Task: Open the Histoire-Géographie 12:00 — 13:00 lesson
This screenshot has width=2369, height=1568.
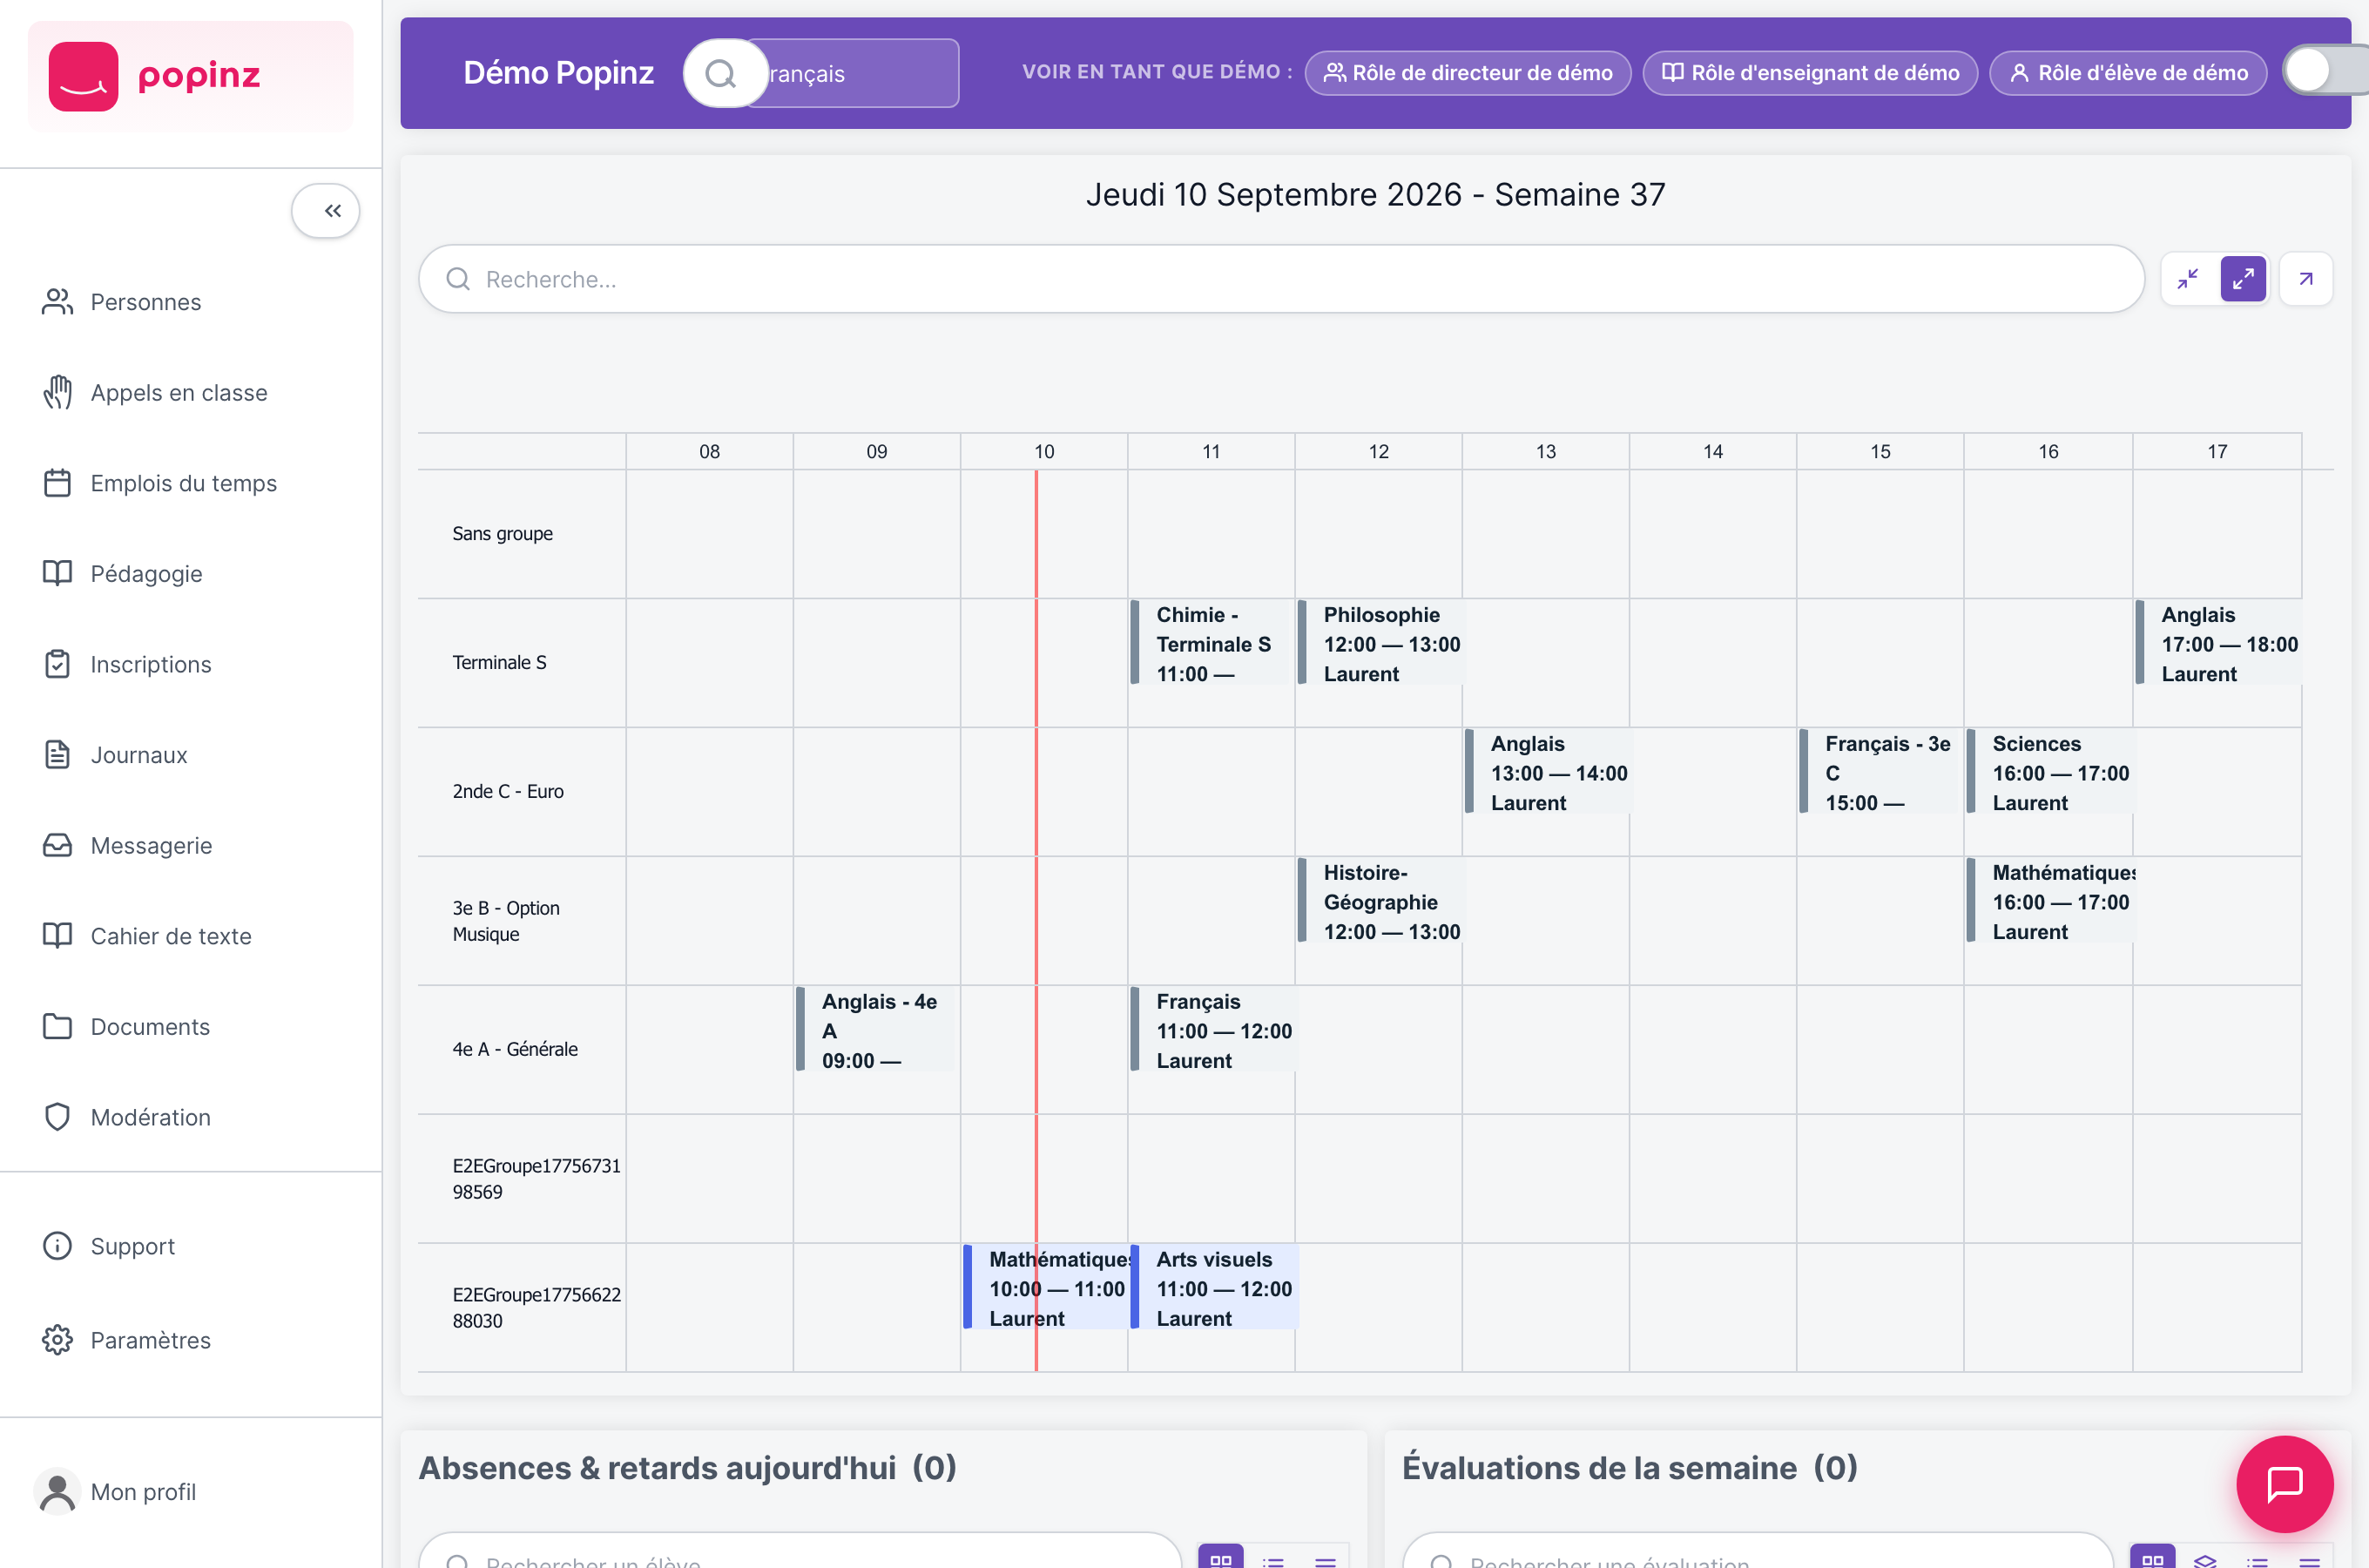Action: pyautogui.click(x=1380, y=901)
